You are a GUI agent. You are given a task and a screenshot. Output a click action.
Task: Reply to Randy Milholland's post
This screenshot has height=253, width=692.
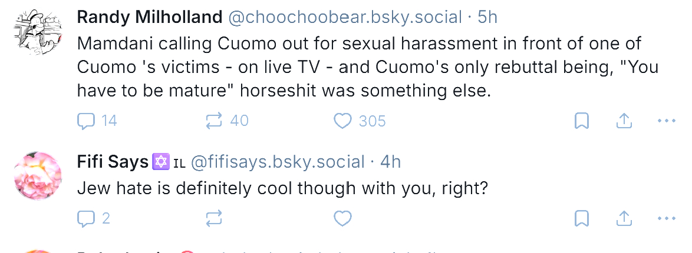coord(87,121)
